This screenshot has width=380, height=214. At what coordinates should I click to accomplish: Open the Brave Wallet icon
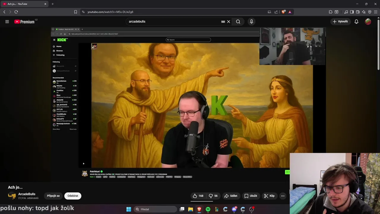[x=358, y=12]
